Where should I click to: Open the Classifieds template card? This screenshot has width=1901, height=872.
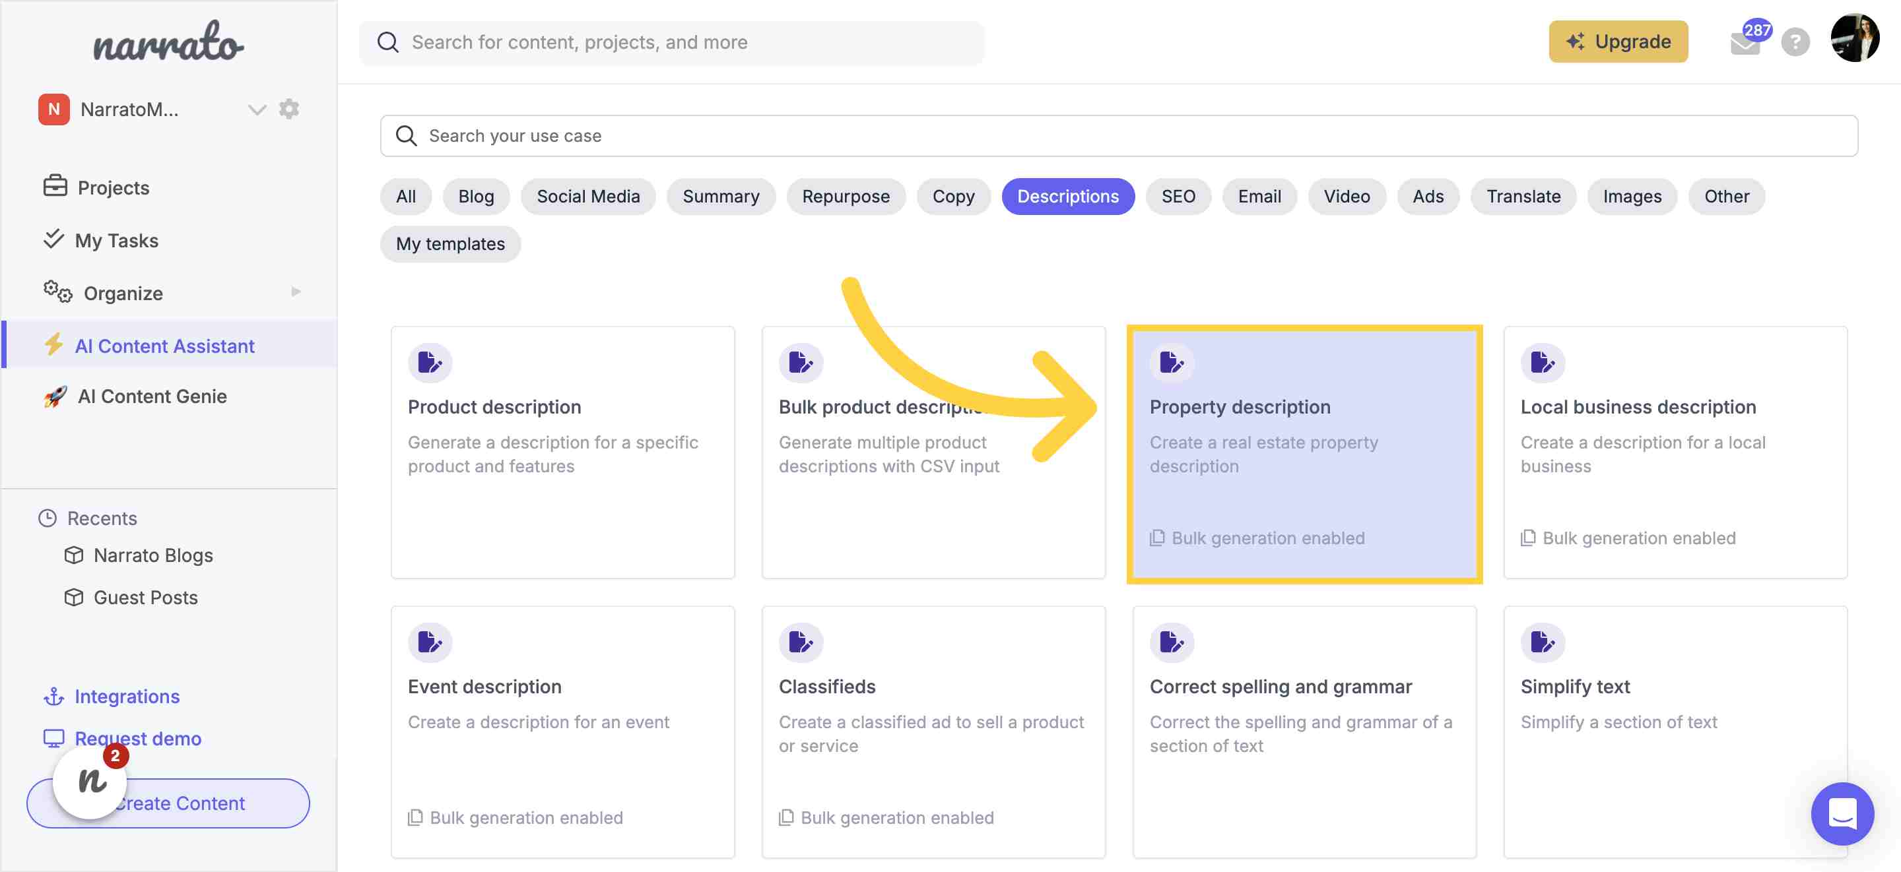[x=933, y=732]
